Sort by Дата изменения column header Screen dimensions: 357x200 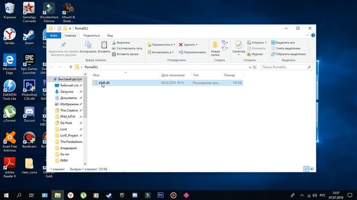[x=173, y=75]
